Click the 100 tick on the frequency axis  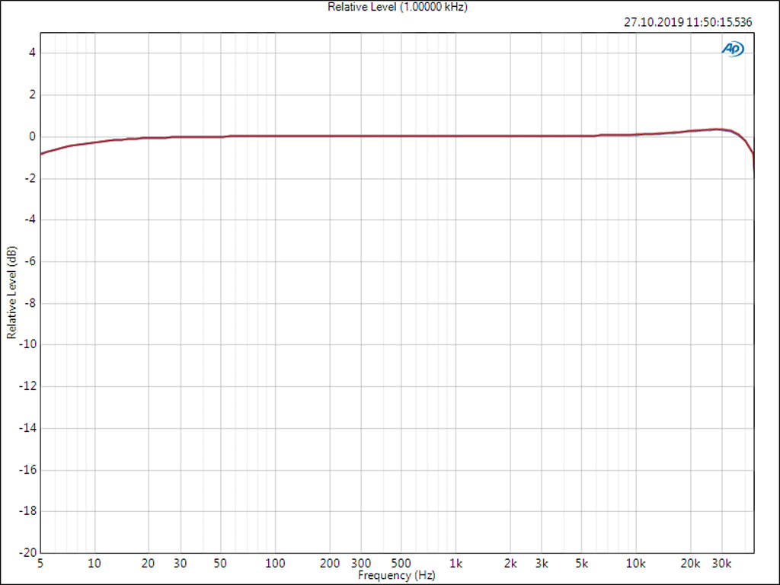tap(275, 564)
